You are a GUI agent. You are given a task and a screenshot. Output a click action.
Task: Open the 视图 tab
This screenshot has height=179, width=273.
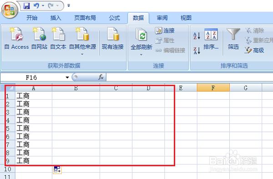(x=186, y=18)
